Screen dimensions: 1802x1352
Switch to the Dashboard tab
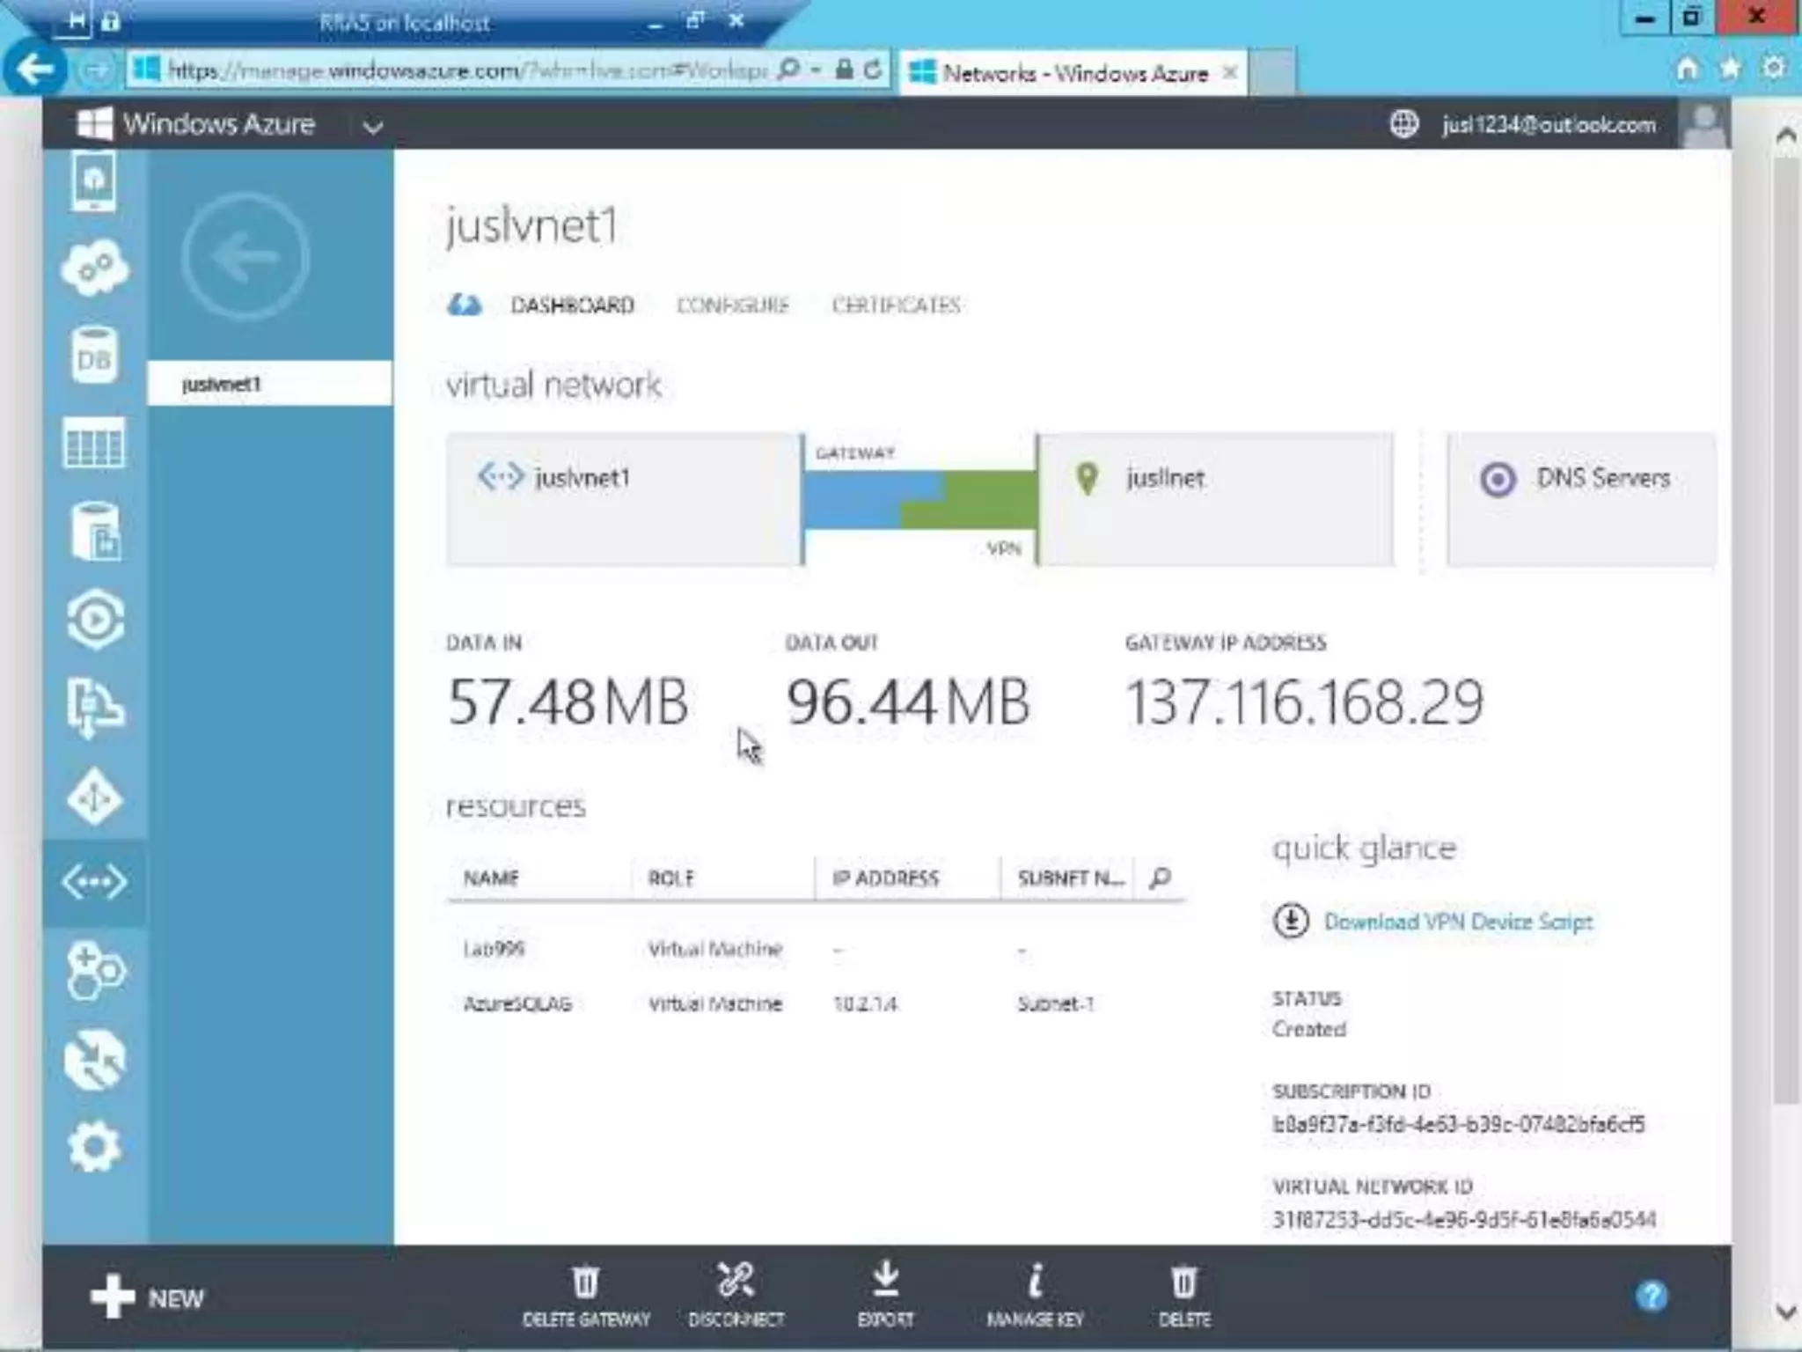click(572, 305)
